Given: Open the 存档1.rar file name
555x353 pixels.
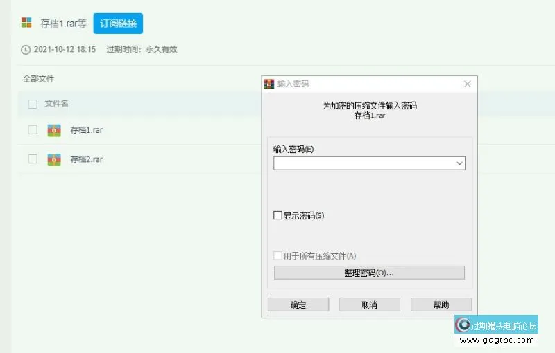Looking at the screenshot, I should tap(86, 130).
